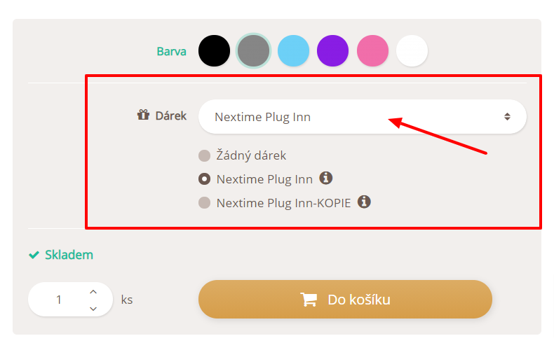
Task: Choose the purple color swatch
Action: click(x=333, y=51)
